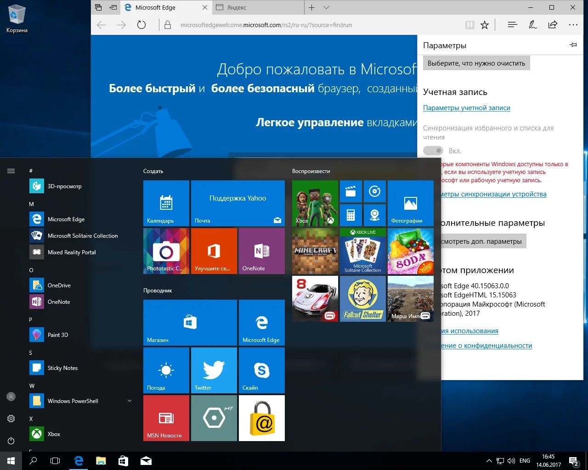Open the terms of use link

469,331
